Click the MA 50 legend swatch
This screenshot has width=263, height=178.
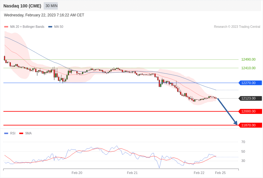50,27
